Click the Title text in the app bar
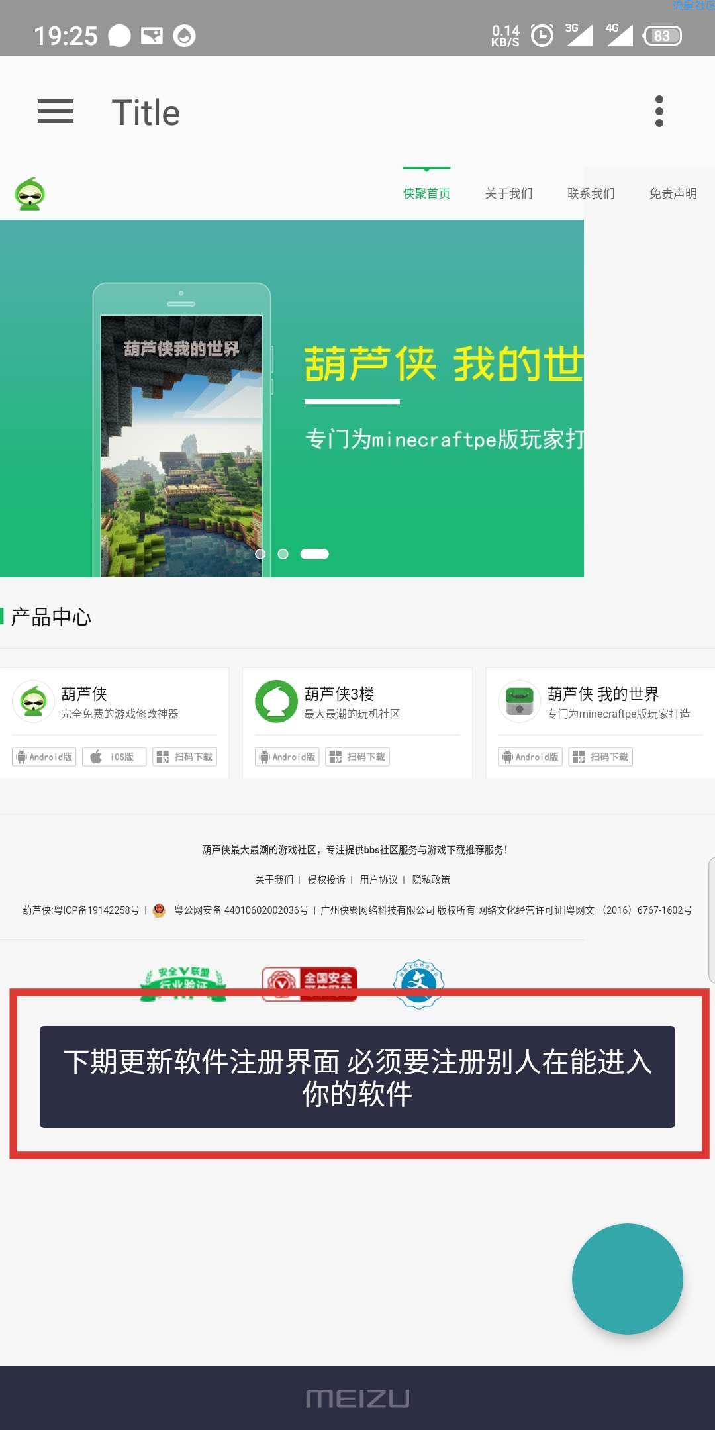The width and height of the screenshot is (715, 1430). [x=146, y=113]
